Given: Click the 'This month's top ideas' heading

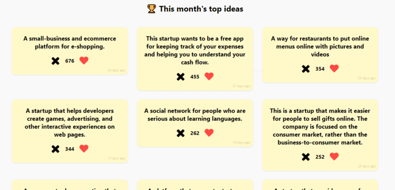Looking at the screenshot, I should 201,9.
